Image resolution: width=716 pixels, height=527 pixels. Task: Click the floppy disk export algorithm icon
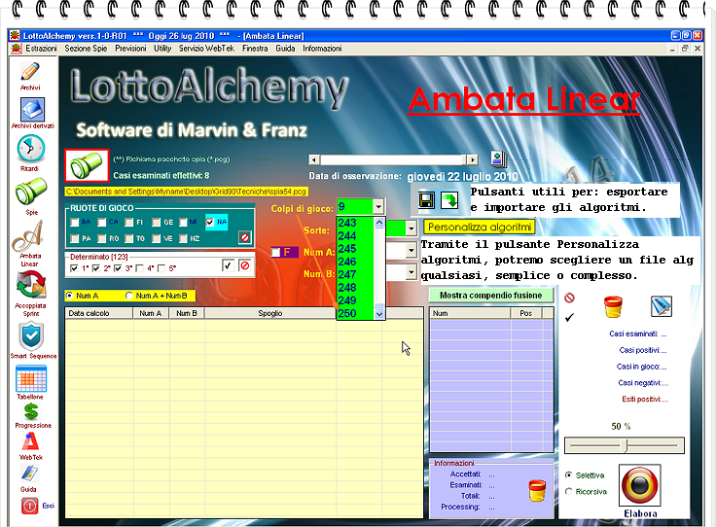(426, 200)
